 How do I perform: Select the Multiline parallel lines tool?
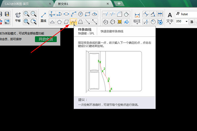pos(66,14)
